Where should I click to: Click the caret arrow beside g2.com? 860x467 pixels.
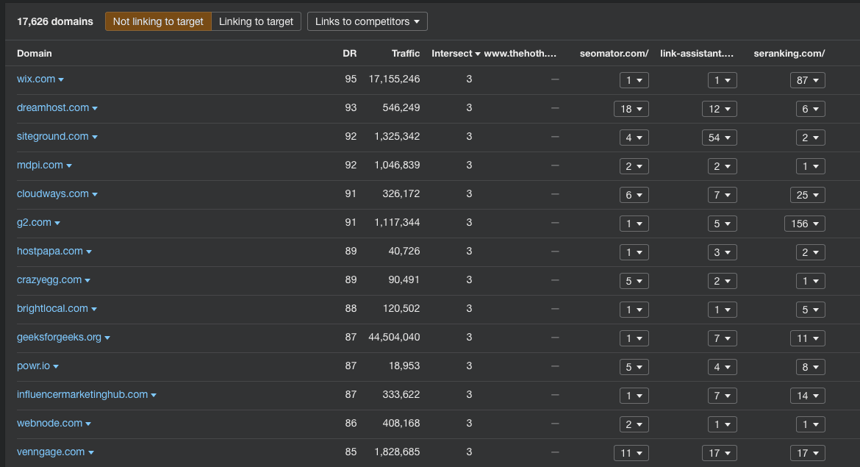(57, 224)
